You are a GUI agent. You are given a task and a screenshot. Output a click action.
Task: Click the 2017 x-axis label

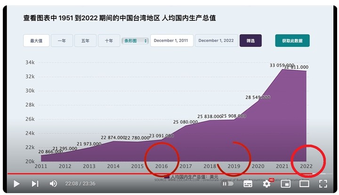tap(186, 166)
